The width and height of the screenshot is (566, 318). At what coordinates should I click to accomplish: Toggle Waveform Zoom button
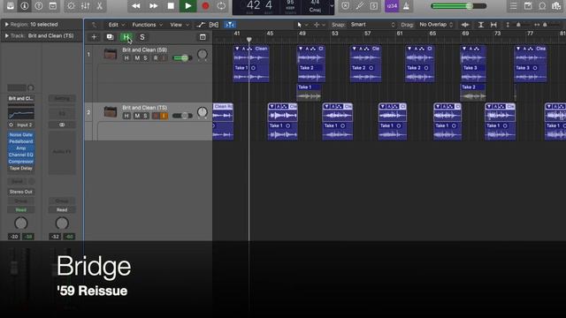(465, 25)
